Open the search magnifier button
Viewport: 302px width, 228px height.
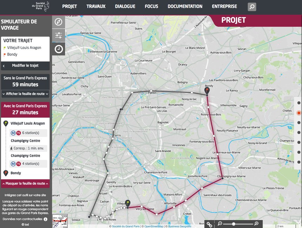pos(252,7)
